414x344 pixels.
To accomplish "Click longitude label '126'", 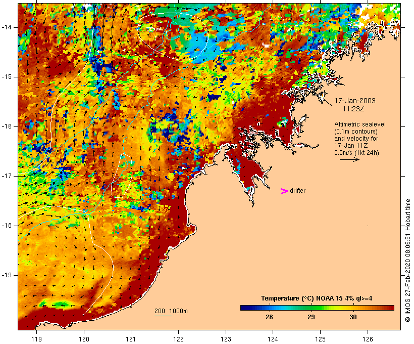I will pyautogui.click(x=368, y=339).
